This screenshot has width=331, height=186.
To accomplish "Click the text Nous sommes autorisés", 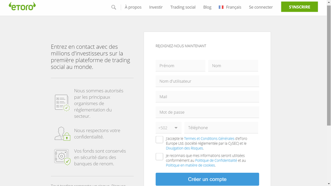I will click(98, 91).
